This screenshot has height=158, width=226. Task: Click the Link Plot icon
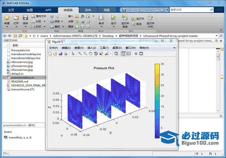coord(116,54)
